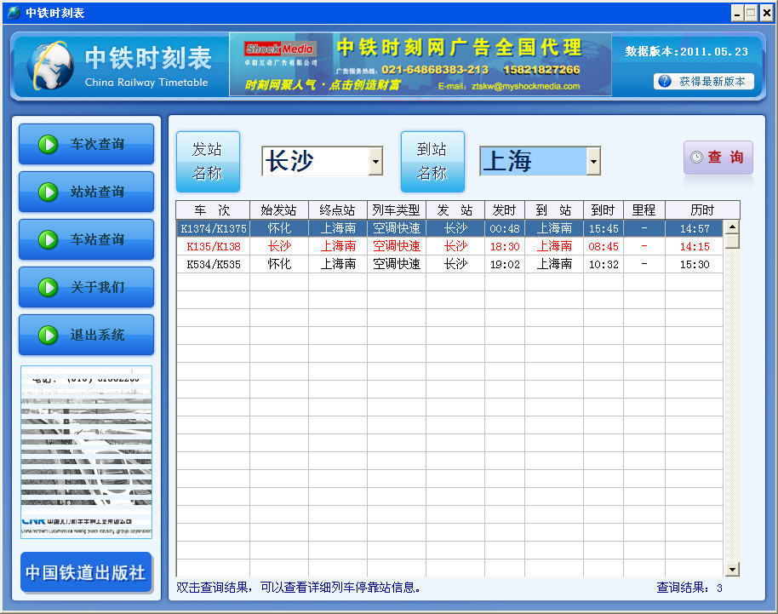Click departure time 19:02 cell
This screenshot has height=614, width=778.
(x=505, y=264)
